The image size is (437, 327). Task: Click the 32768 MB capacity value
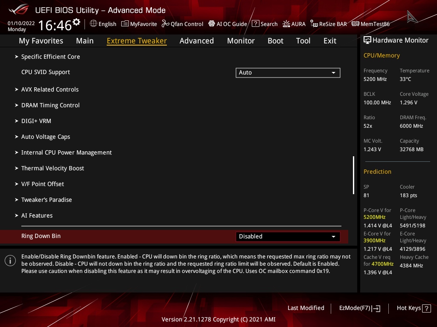coord(412,149)
